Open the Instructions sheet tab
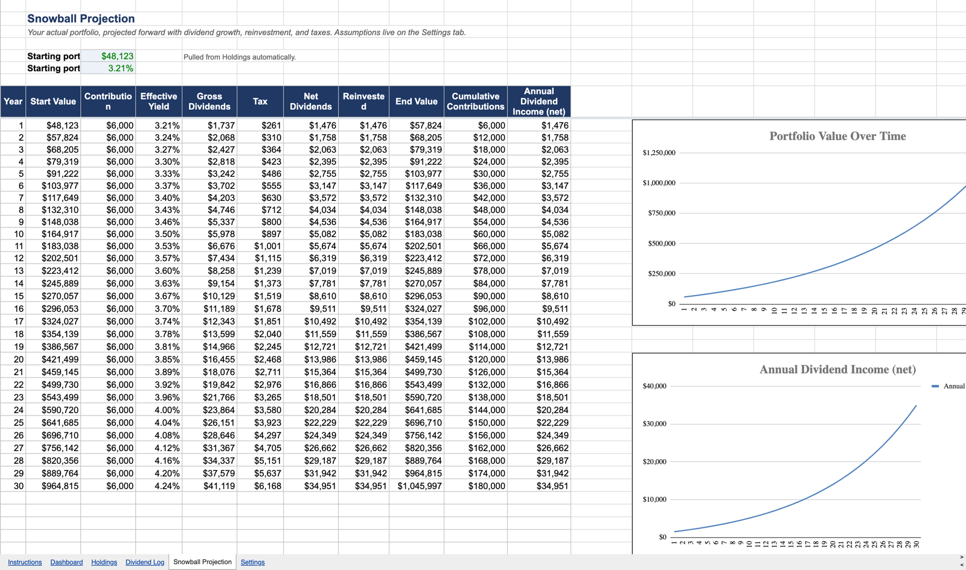This screenshot has height=570, width=966. point(25,562)
